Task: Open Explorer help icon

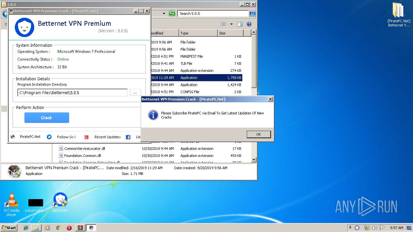Action: [x=249, y=24]
